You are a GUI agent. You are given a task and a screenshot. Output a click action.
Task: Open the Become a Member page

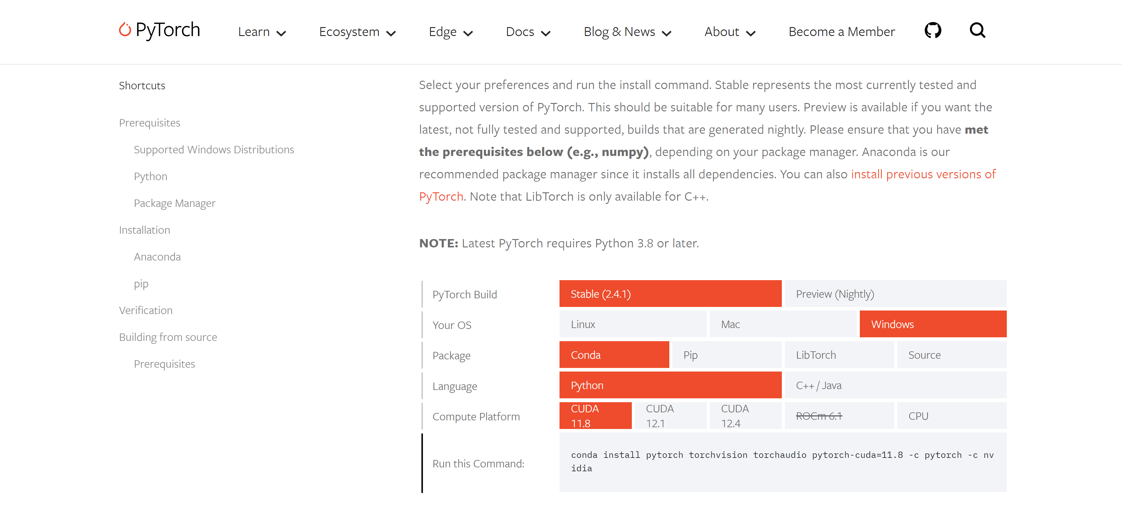click(842, 32)
